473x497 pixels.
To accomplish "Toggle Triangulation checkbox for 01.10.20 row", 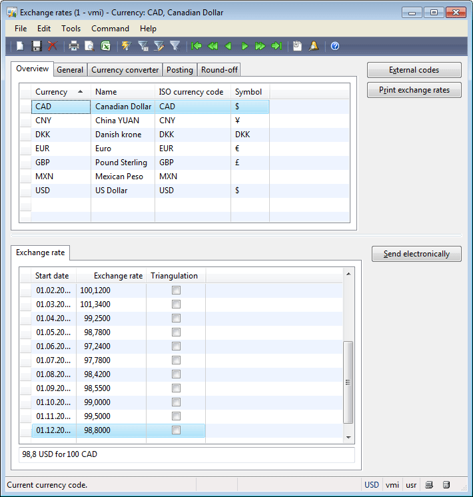I will tap(176, 402).
